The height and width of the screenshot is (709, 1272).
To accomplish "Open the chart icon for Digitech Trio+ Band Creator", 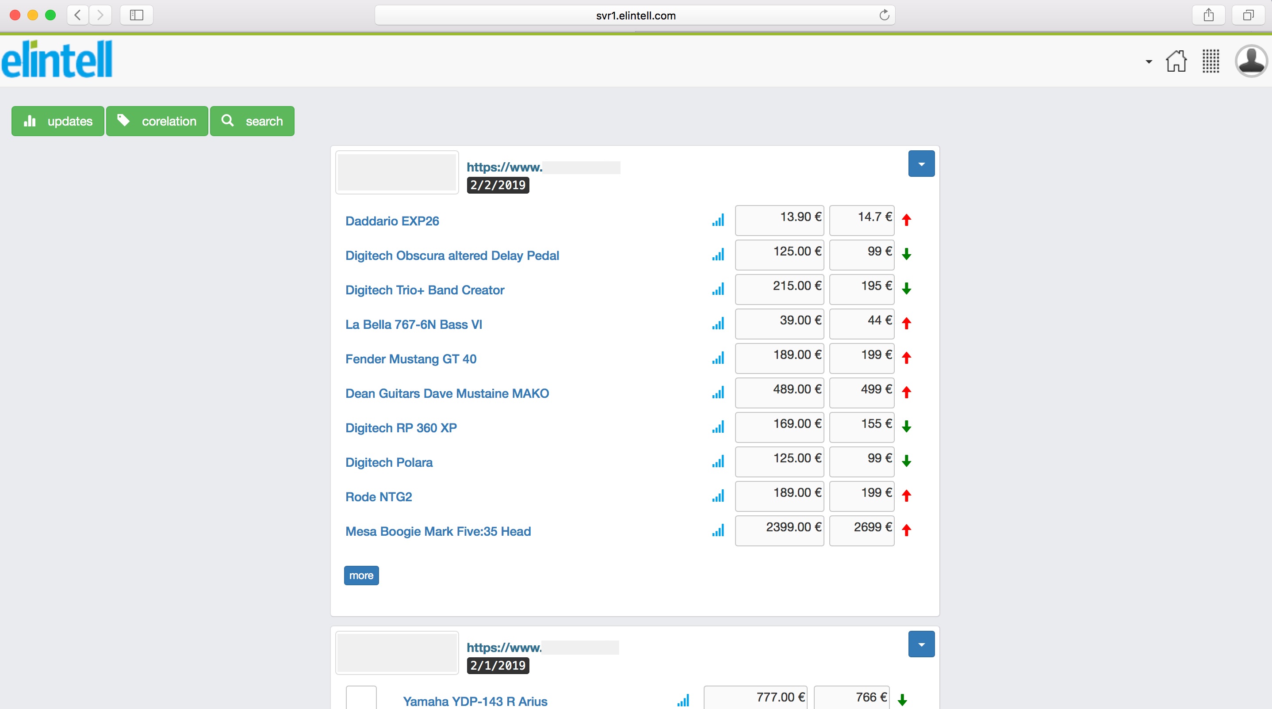I will (x=718, y=289).
